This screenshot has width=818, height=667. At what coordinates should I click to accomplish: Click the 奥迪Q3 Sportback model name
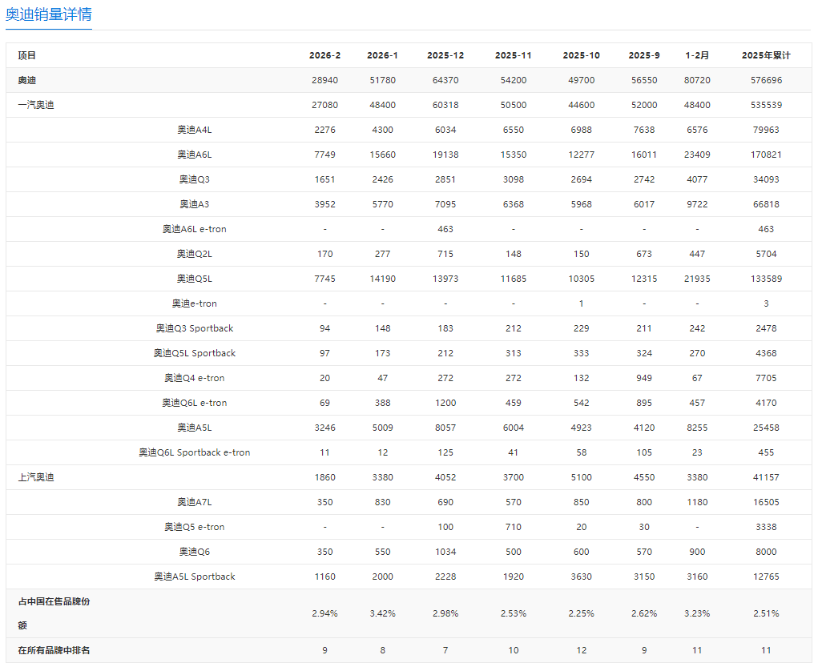tap(194, 328)
